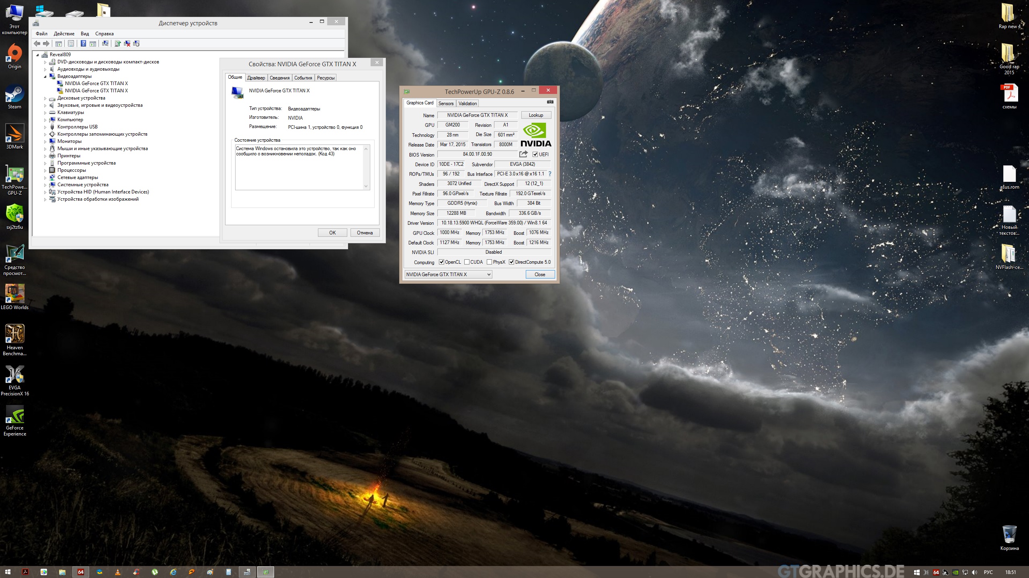Click the blue help icon in toolbar
This screenshot has height=578, width=1029.
pos(83,44)
